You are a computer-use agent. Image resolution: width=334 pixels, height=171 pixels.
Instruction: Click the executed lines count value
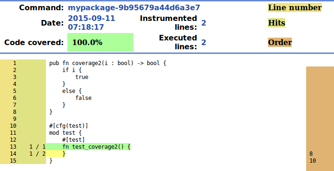click(x=203, y=42)
